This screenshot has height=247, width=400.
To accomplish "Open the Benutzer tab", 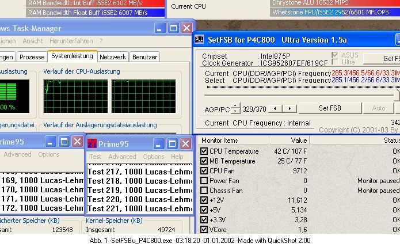I will point(144,57).
